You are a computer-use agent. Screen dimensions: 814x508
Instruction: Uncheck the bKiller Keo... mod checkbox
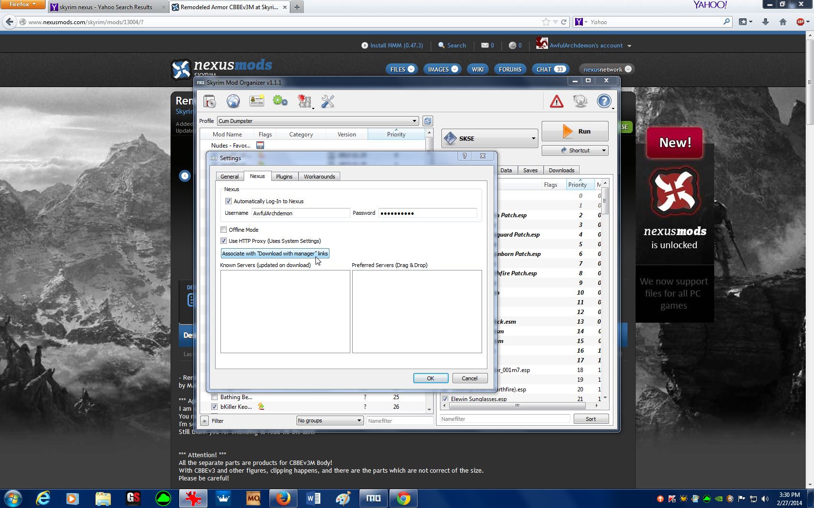pos(215,407)
